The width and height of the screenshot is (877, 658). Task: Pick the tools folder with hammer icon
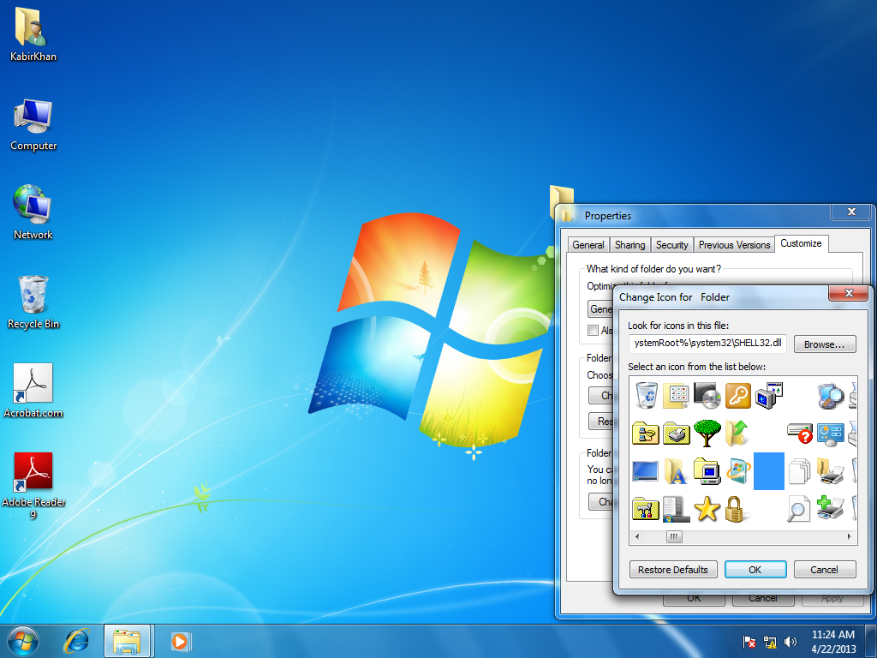(x=646, y=509)
